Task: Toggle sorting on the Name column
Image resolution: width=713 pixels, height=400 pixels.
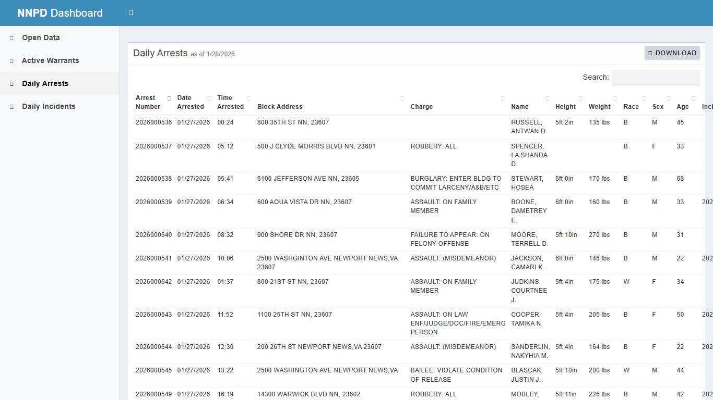Action: click(547, 98)
